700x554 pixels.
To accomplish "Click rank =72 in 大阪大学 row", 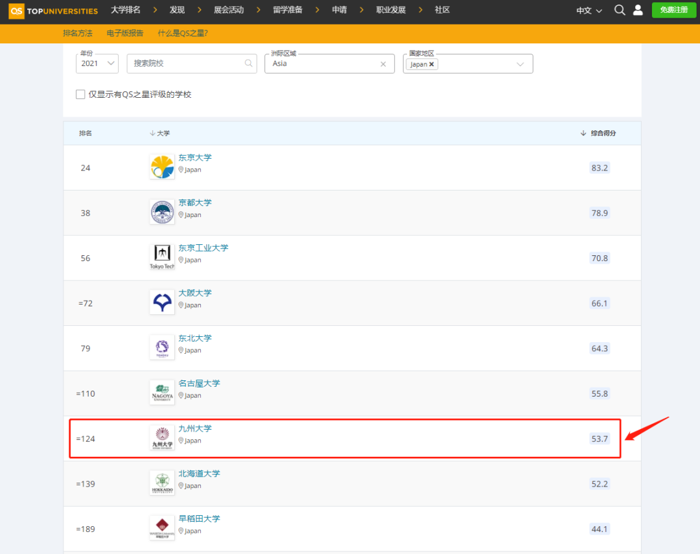I will pyautogui.click(x=86, y=303).
